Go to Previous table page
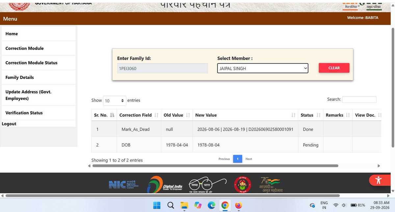395x212 pixels. click(x=224, y=159)
